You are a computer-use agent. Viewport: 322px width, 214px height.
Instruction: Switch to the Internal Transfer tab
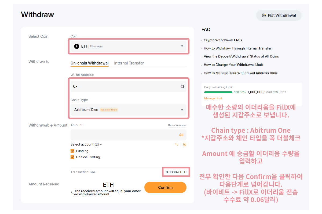[129, 63]
